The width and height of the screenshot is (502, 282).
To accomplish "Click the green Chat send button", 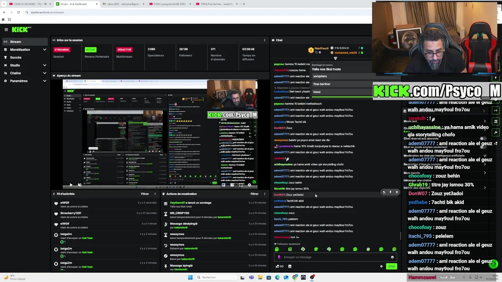I will click(391, 266).
